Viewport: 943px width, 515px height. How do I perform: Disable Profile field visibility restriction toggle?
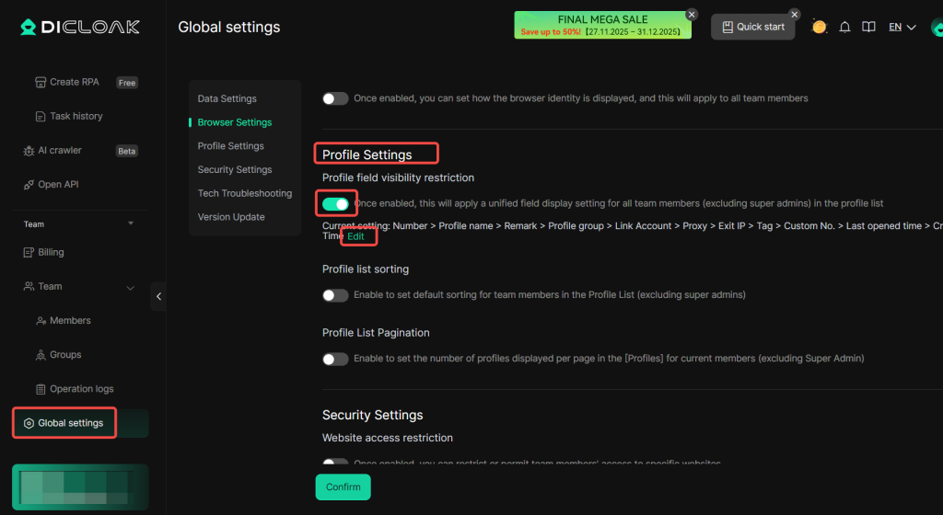(x=335, y=202)
